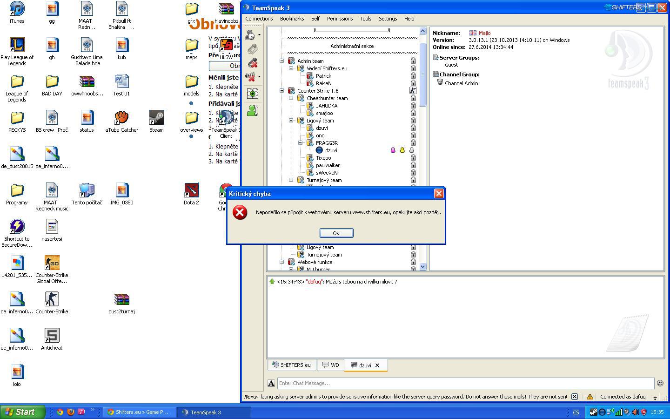Open contacts manager green user icon
670x419 pixels.
coord(253,110)
